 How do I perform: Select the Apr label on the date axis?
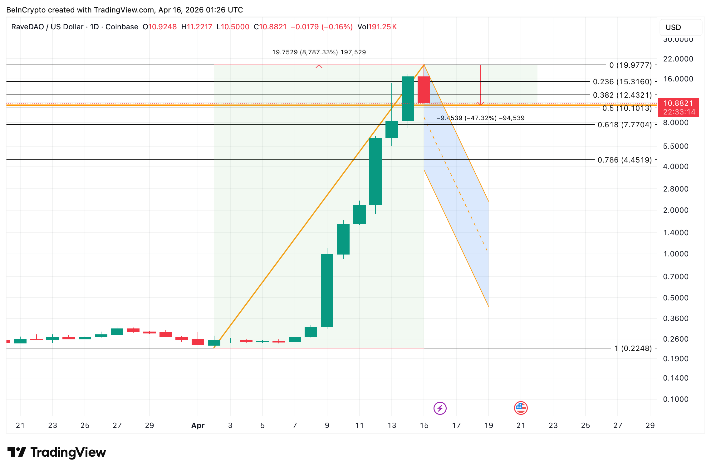pyautogui.click(x=198, y=425)
